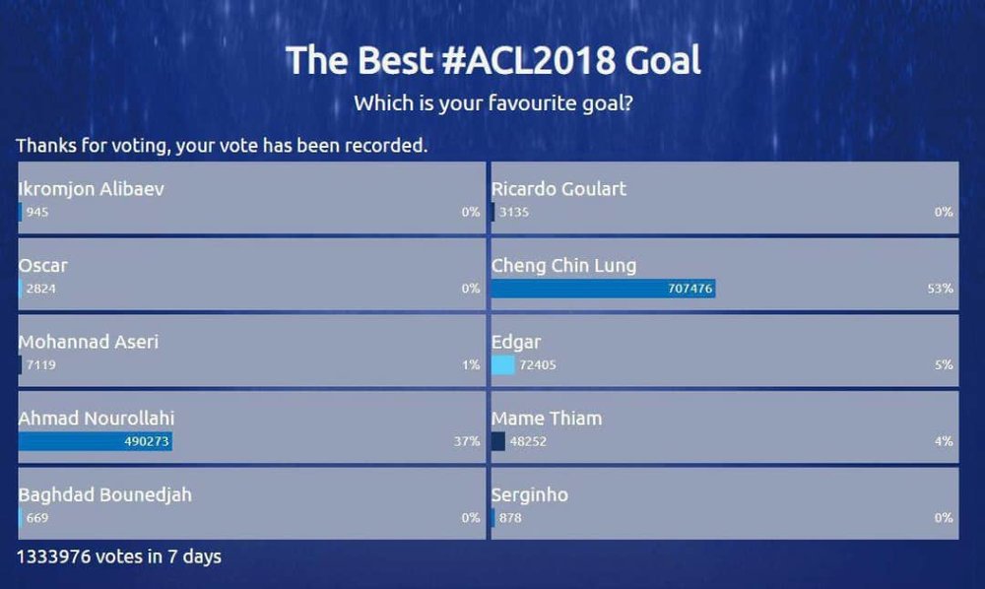Open the Mohannad Aseri result panel

252,351
